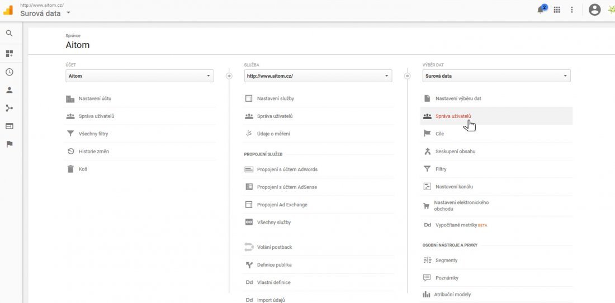Open Koš in the account column

83,169
